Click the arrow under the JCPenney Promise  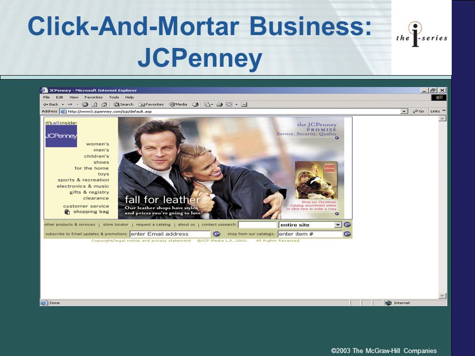(x=336, y=138)
